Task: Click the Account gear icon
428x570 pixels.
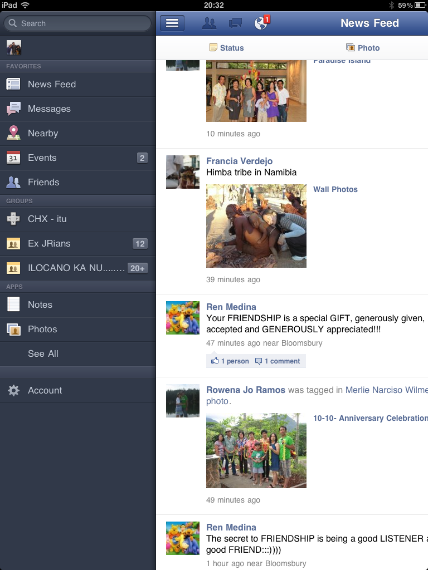Action: (x=13, y=390)
